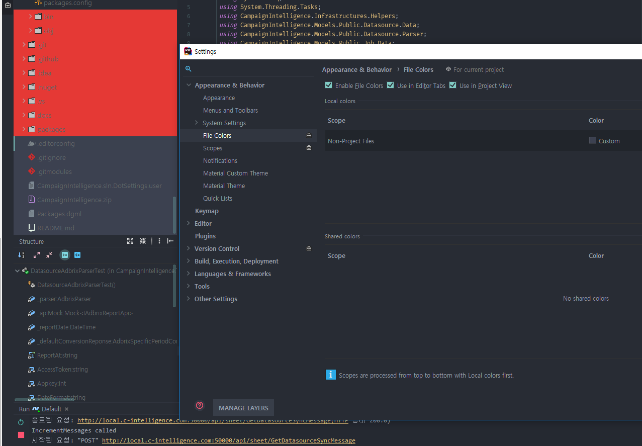The width and height of the screenshot is (642, 446).
Task: Click the Project tree vertical scrollbar
Action: click(x=174, y=215)
